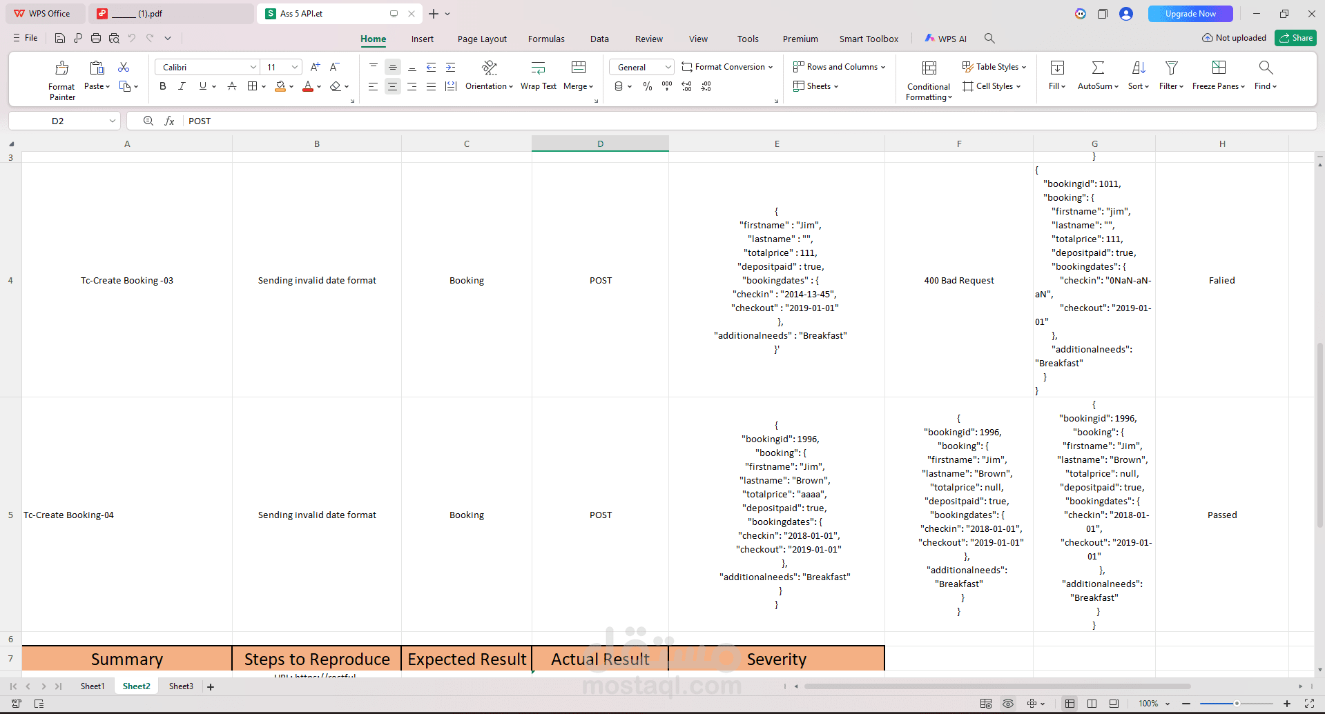Screen dimensions: 1325x714
Task: Open the File menu
Action: pyautogui.click(x=26, y=38)
